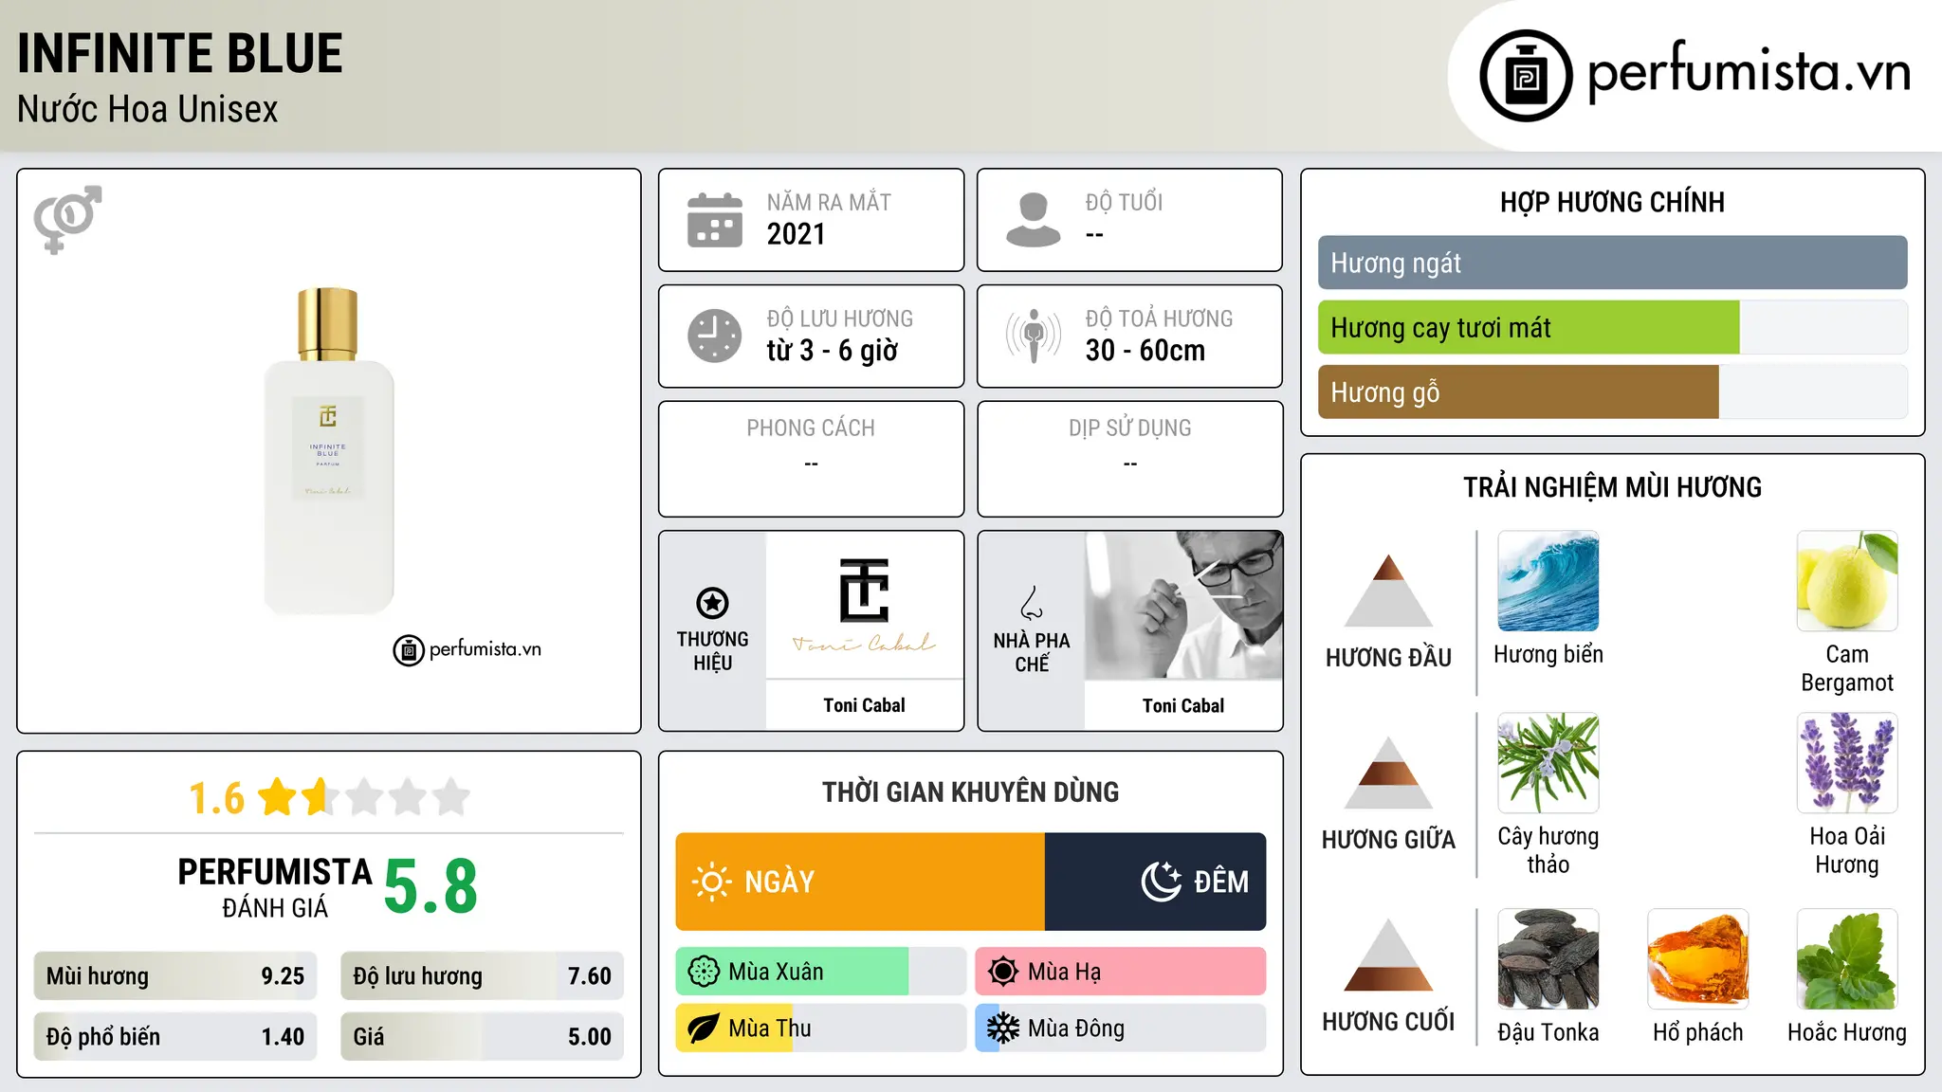
Task: Click the gold star rating icons
Action: coord(364,797)
